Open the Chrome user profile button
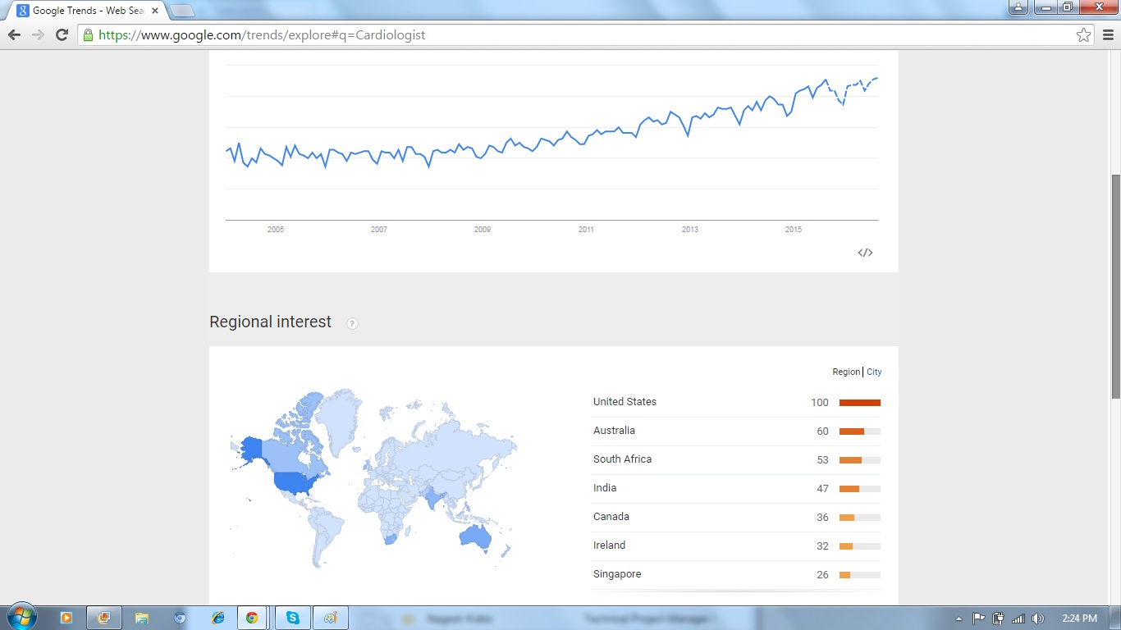Image resolution: width=1121 pixels, height=630 pixels. pyautogui.click(x=1018, y=7)
